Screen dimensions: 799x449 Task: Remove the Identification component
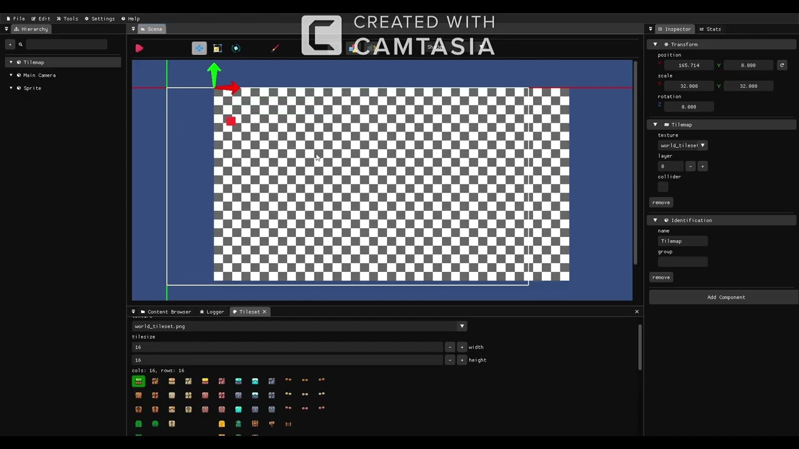click(661, 278)
